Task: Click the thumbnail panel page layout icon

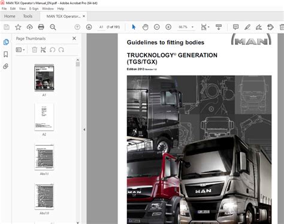Action: coord(43,50)
